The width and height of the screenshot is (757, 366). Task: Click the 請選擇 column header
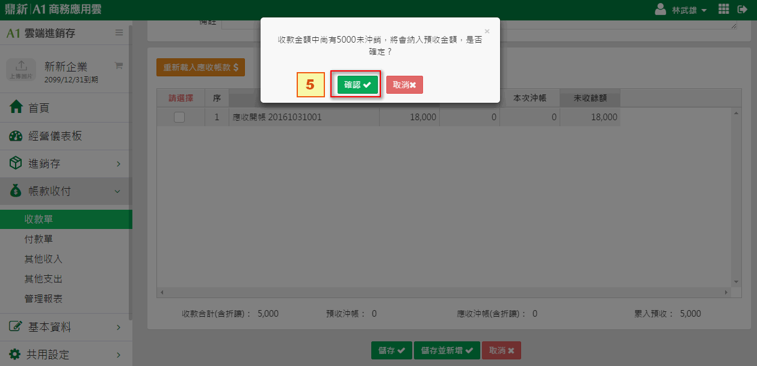tap(181, 98)
